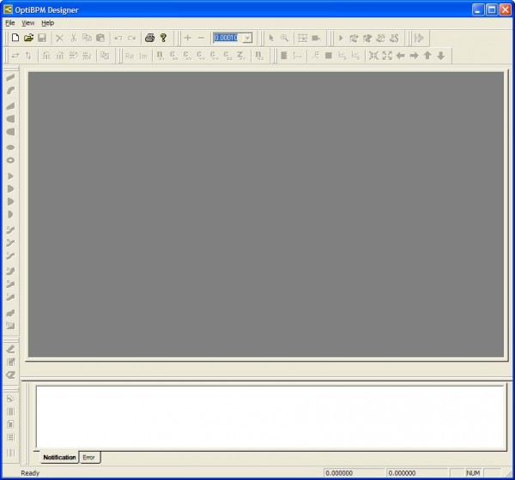Select the ring tool in sidebar
This screenshot has width=515, height=480.
(10, 160)
